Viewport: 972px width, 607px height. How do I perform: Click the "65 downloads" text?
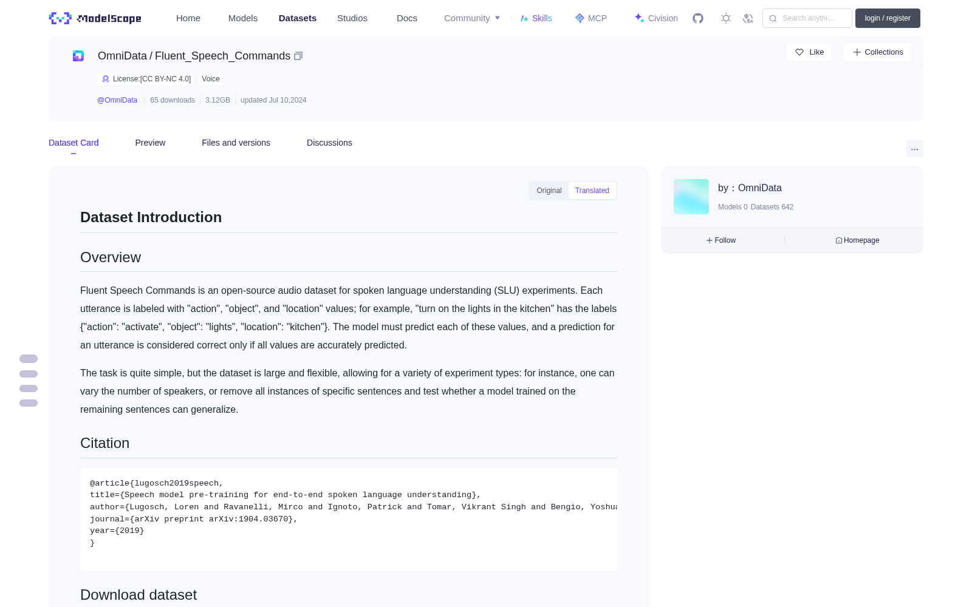173,100
